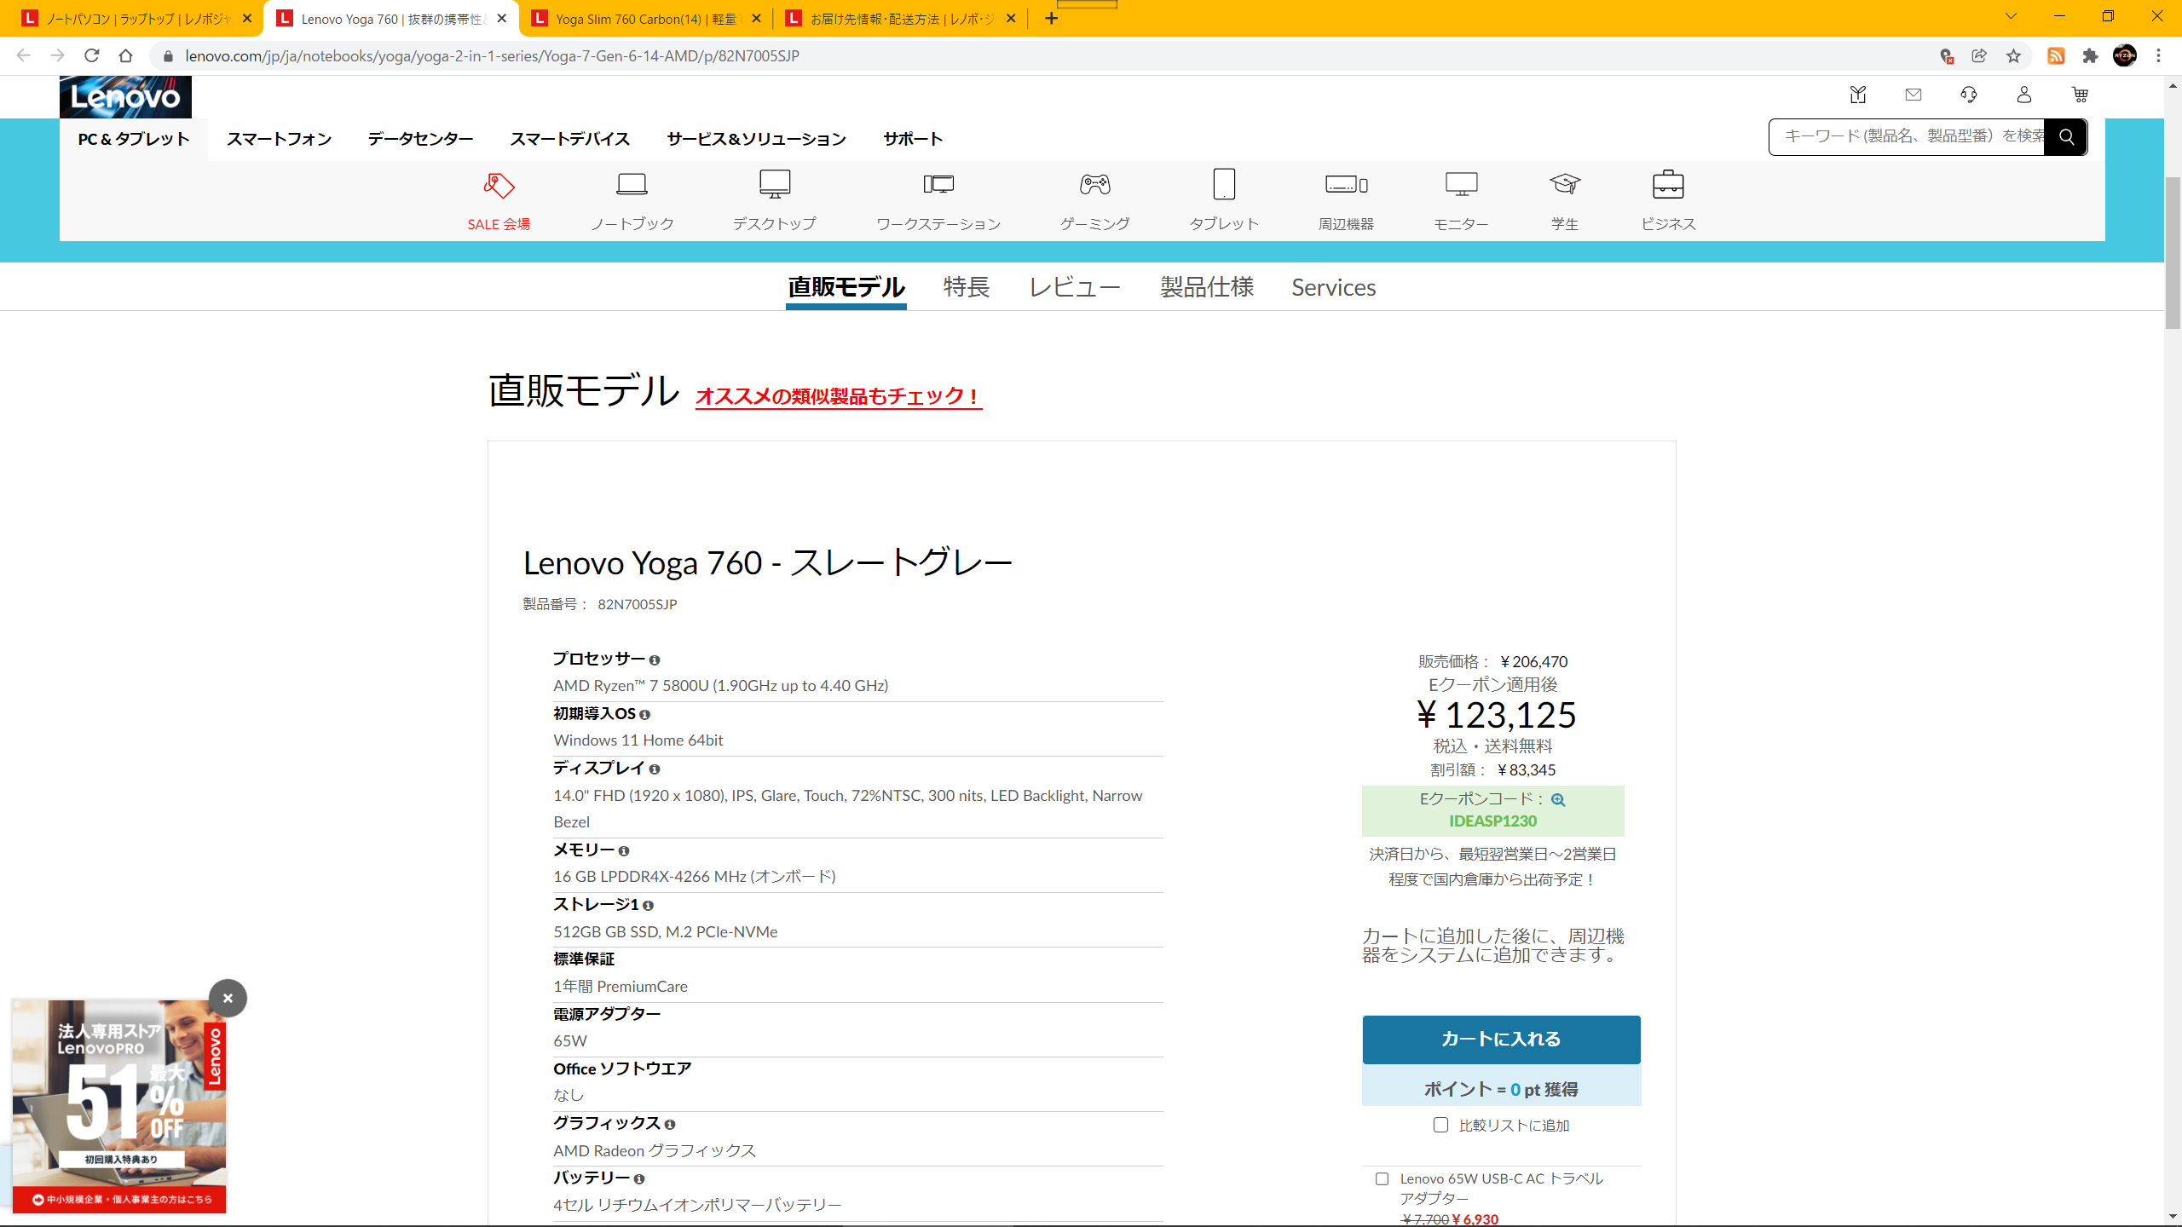Go to Chrome home page button

(126, 56)
